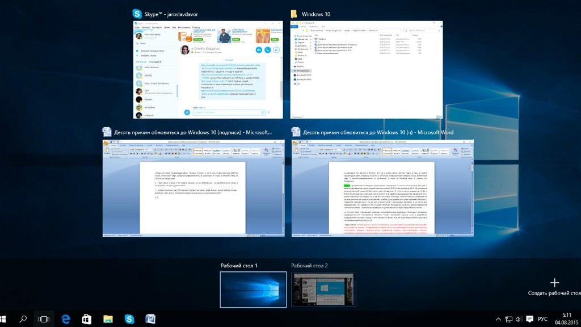The width and height of the screenshot is (581, 327).
Task: Switch to the Windows 10 File Explorer window preview
Action: (x=367, y=70)
